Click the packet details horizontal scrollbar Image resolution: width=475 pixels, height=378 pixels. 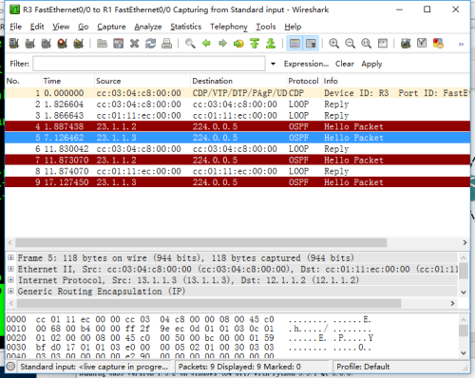pos(209,303)
